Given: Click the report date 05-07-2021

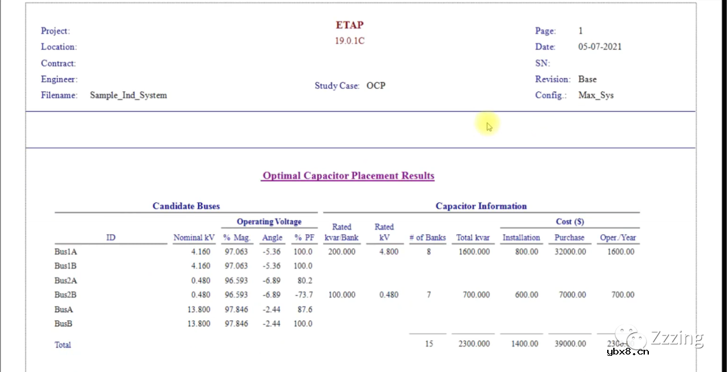Looking at the screenshot, I should click(600, 47).
